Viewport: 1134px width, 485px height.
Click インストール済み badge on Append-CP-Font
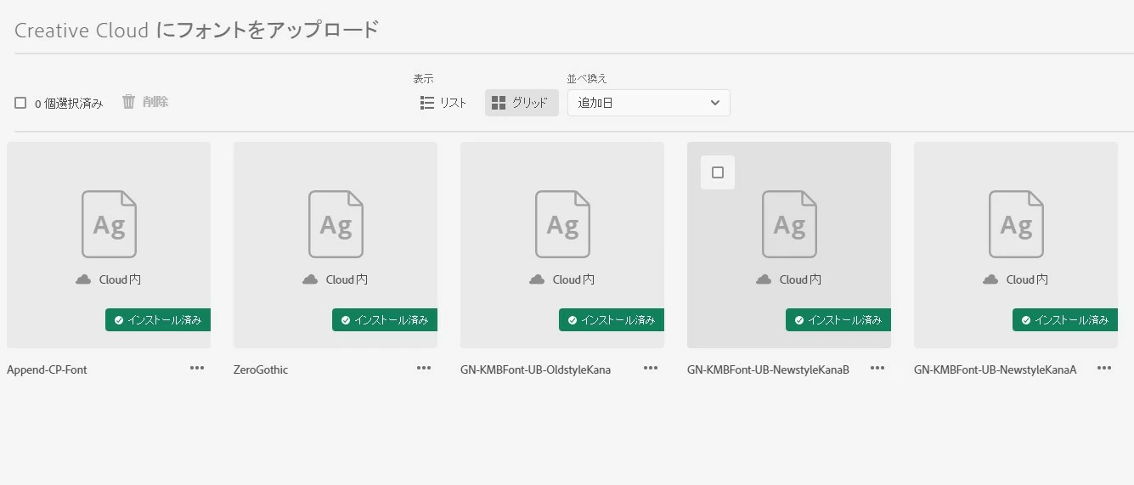[158, 320]
